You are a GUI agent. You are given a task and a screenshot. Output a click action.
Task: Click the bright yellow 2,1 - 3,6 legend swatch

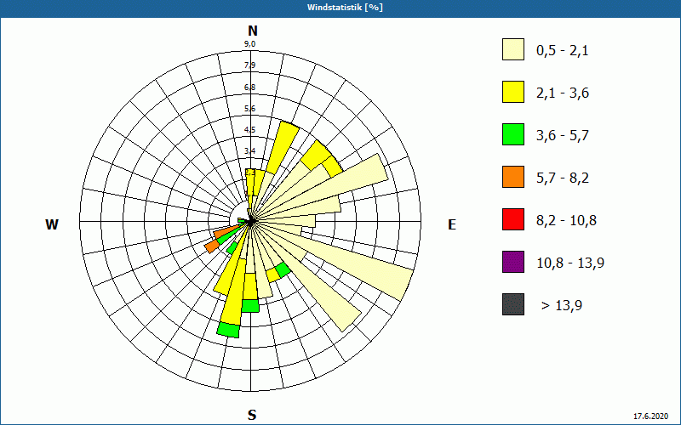pyautogui.click(x=513, y=92)
